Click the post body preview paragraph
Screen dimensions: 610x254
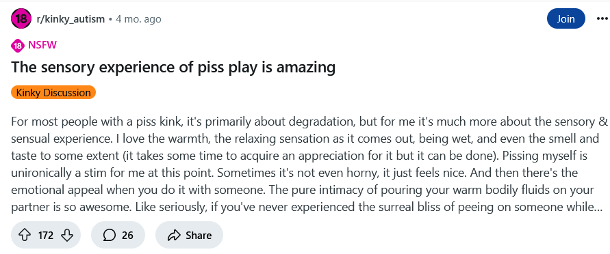click(x=309, y=165)
